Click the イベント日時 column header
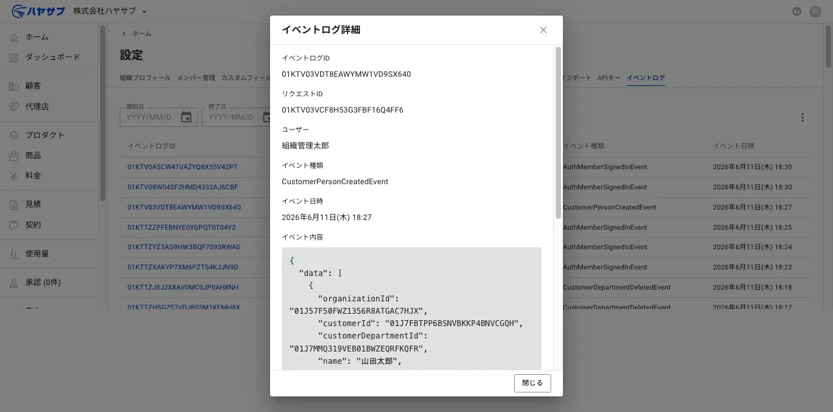Image resolution: width=833 pixels, height=412 pixels. (x=733, y=146)
